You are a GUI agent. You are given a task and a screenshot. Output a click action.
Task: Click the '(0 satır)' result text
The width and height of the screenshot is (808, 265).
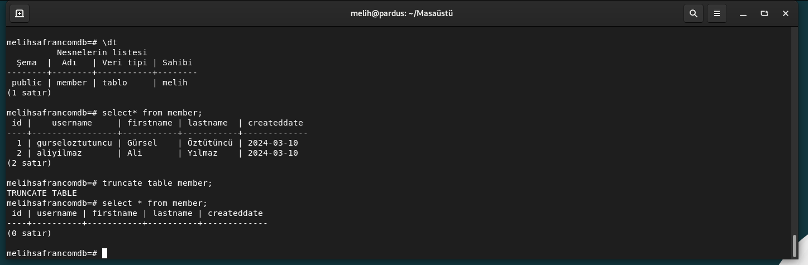[x=29, y=233]
